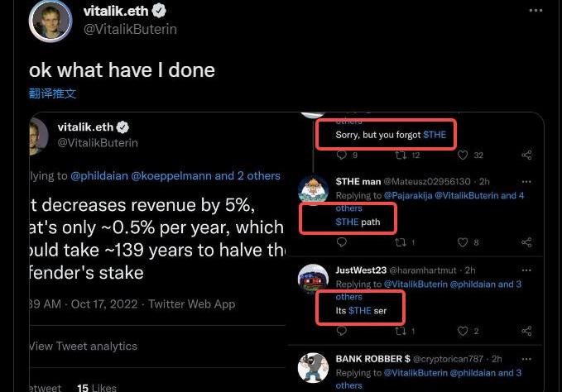Click the $THE cashtag in '$THE path'
The width and height of the screenshot is (562, 392).
pyautogui.click(x=347, y=222)
